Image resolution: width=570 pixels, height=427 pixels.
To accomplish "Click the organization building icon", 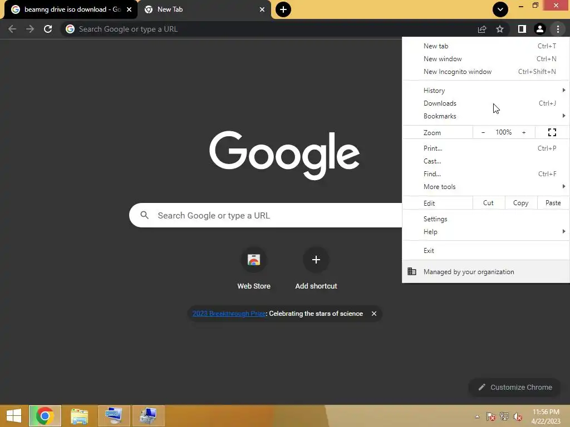I will 412,271.
